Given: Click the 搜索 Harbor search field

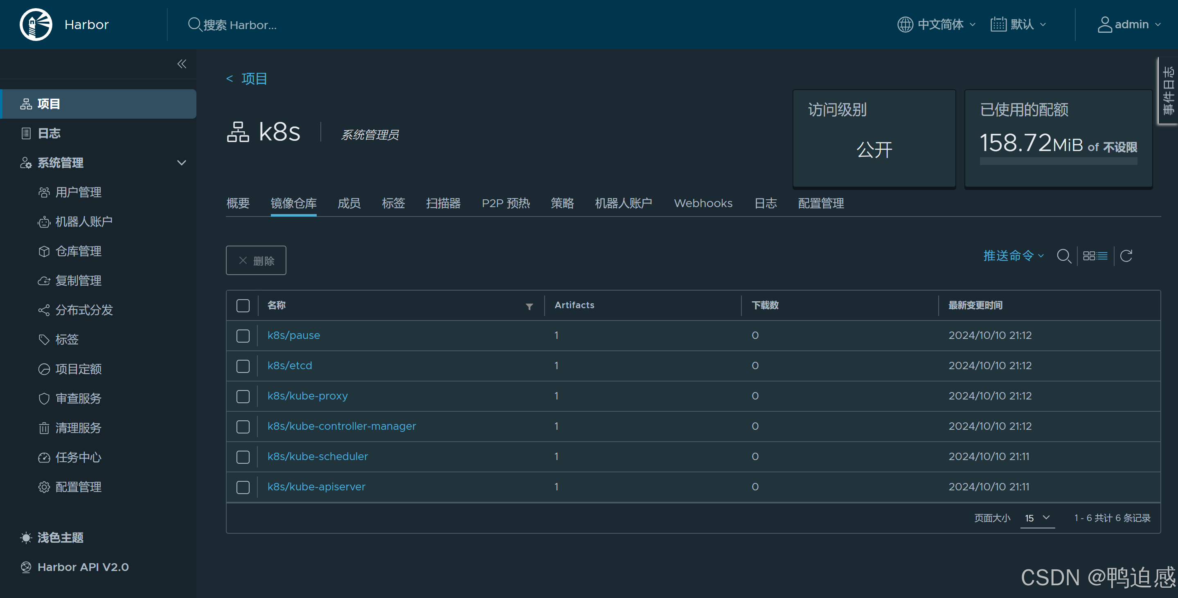Looking at the screenshot, I should pos(240,25).
